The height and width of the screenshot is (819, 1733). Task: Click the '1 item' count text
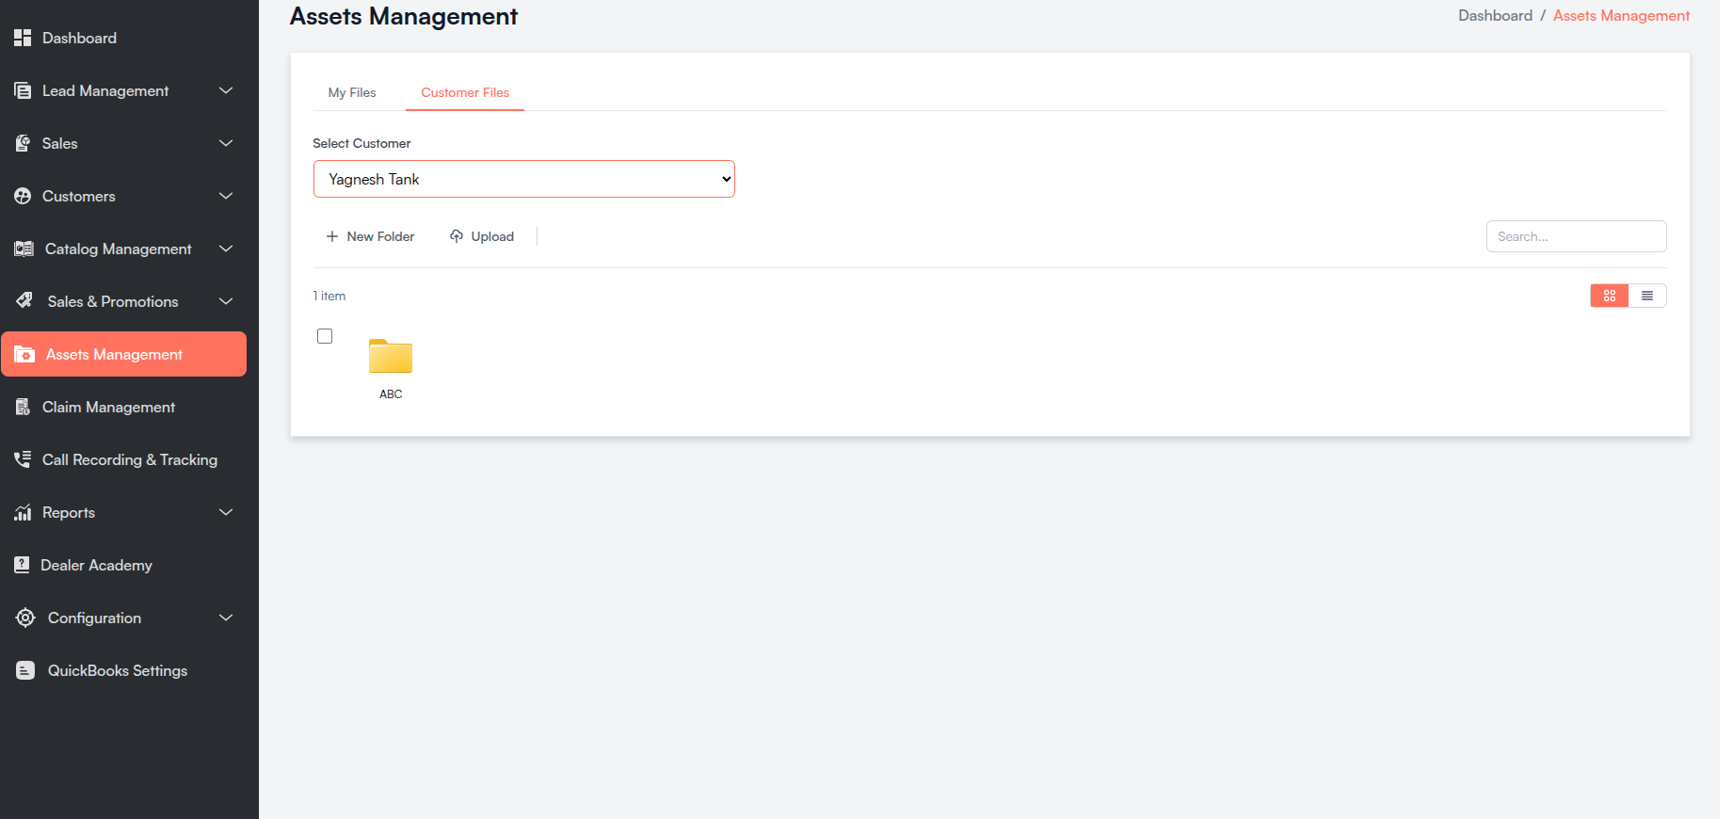click(329, 296)
